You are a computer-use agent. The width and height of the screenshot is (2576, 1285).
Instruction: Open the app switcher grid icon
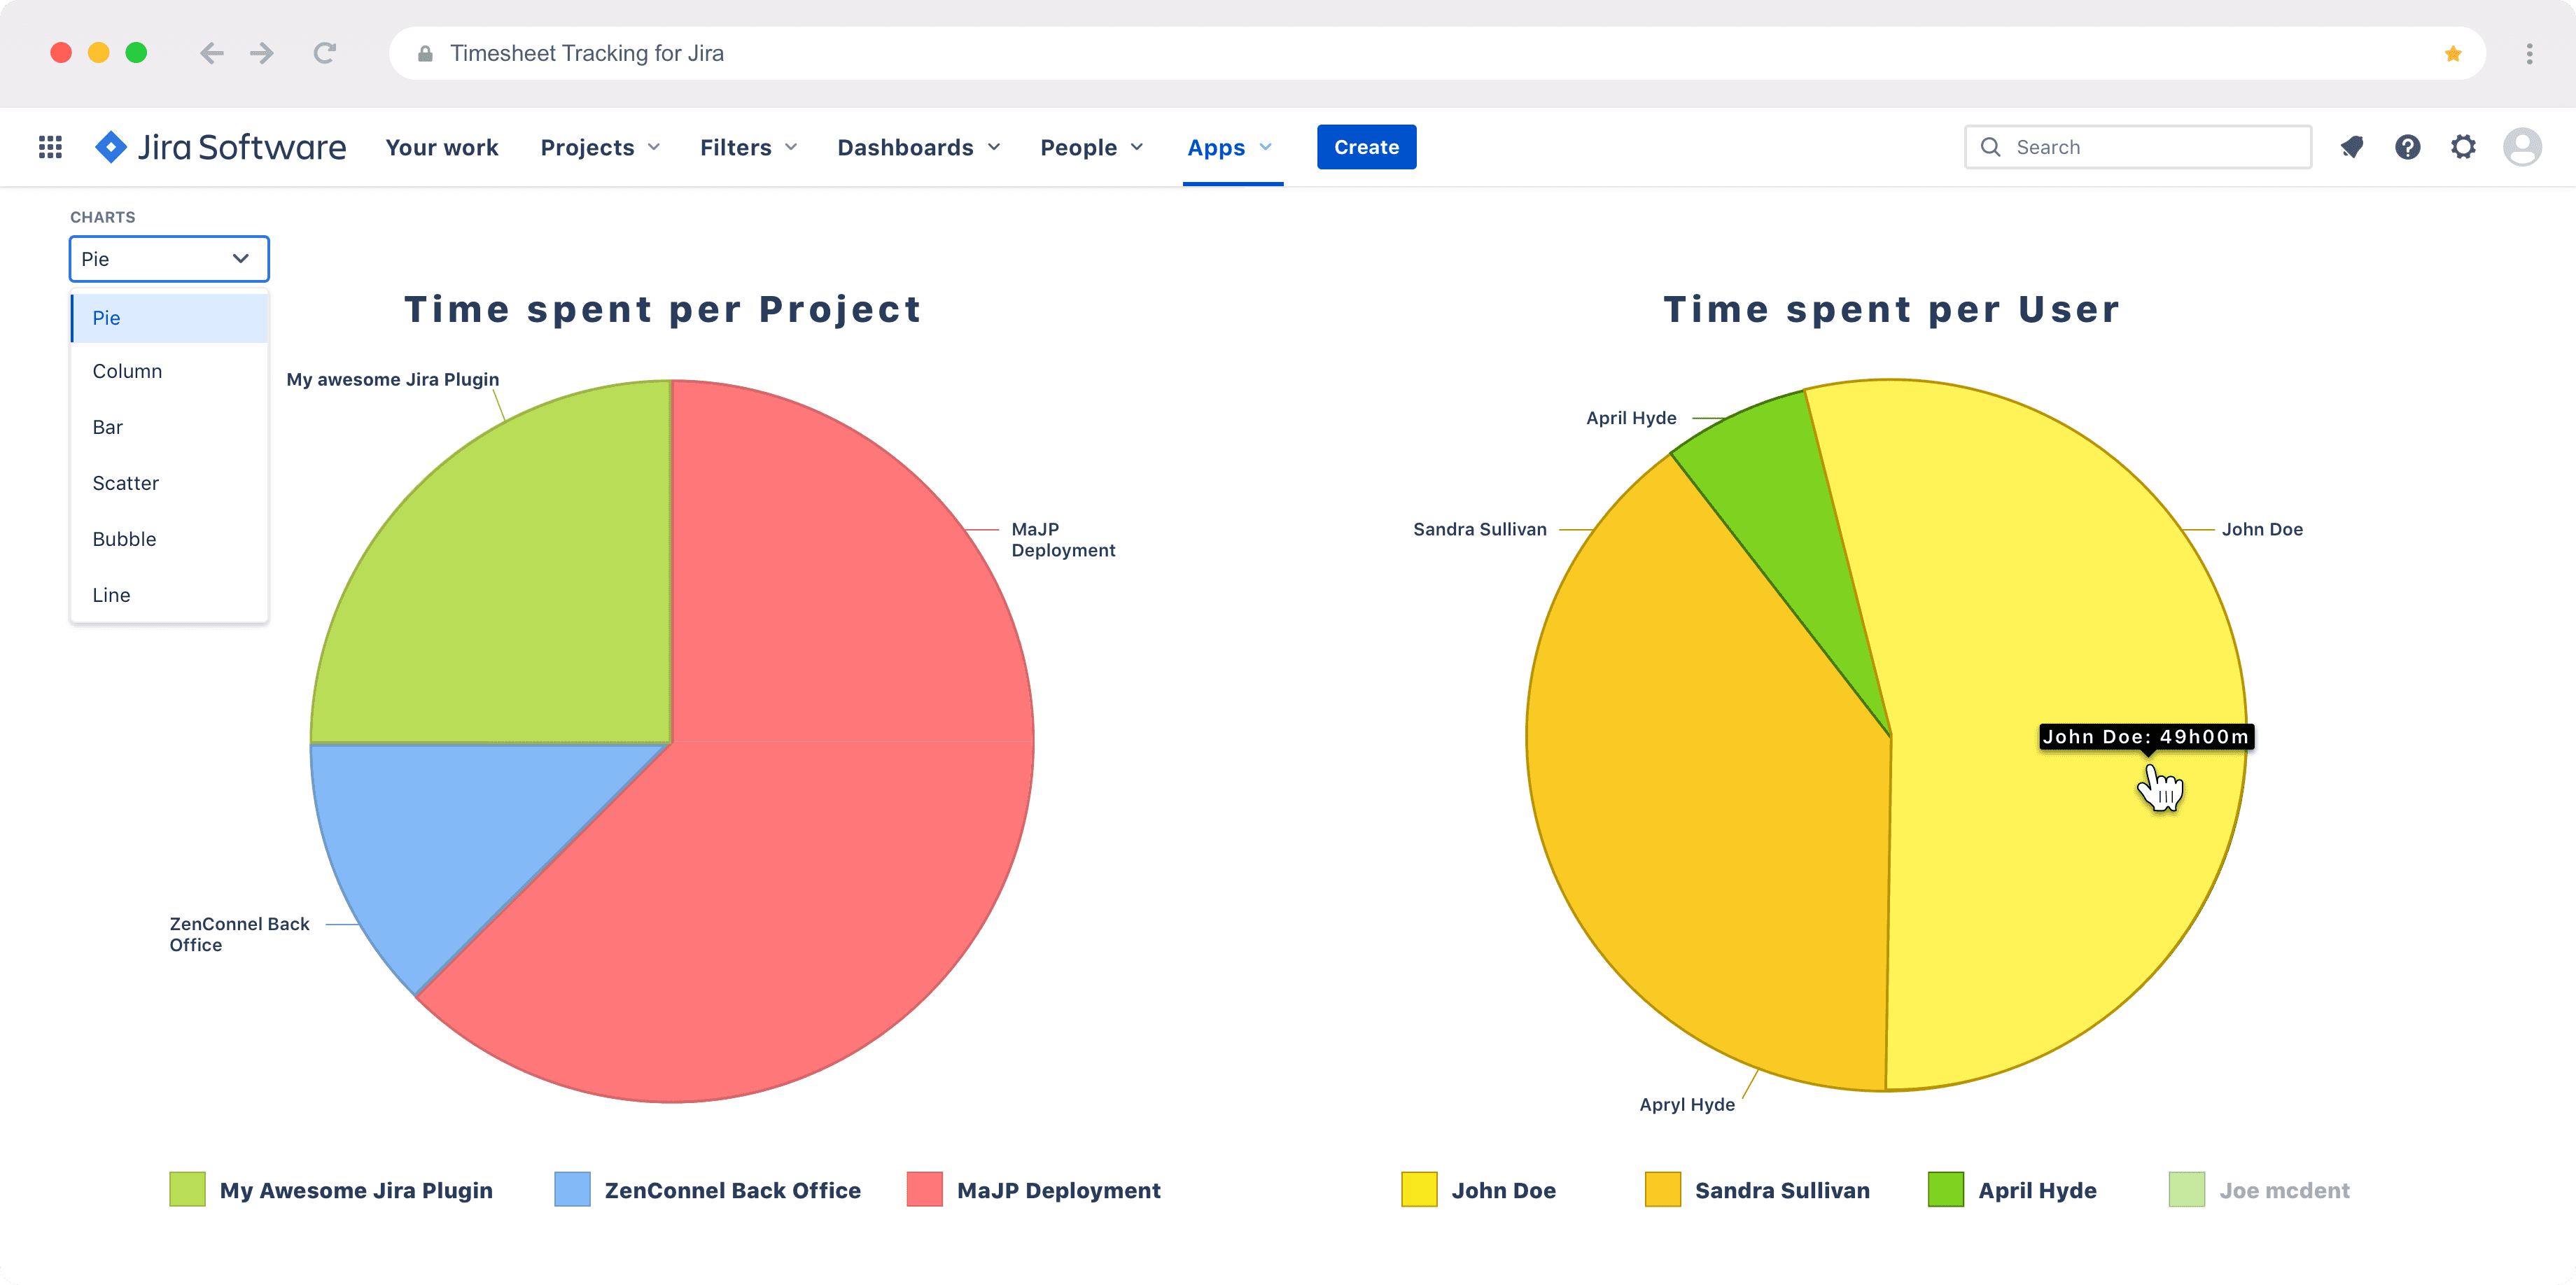(x=50, y=147)
